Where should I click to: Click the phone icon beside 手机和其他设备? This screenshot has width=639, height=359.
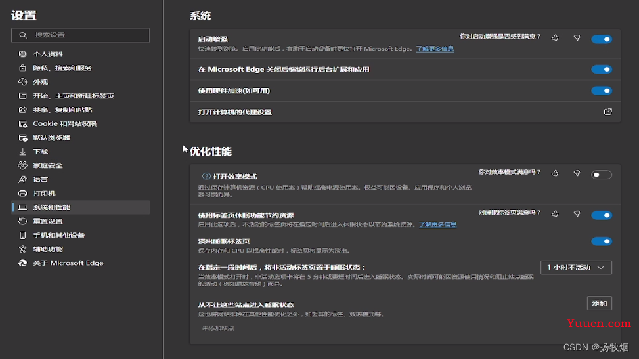23,235
